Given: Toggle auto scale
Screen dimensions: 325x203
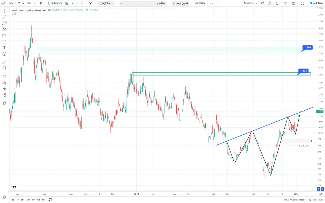Looking at the screenshot, I should point(321,200).
